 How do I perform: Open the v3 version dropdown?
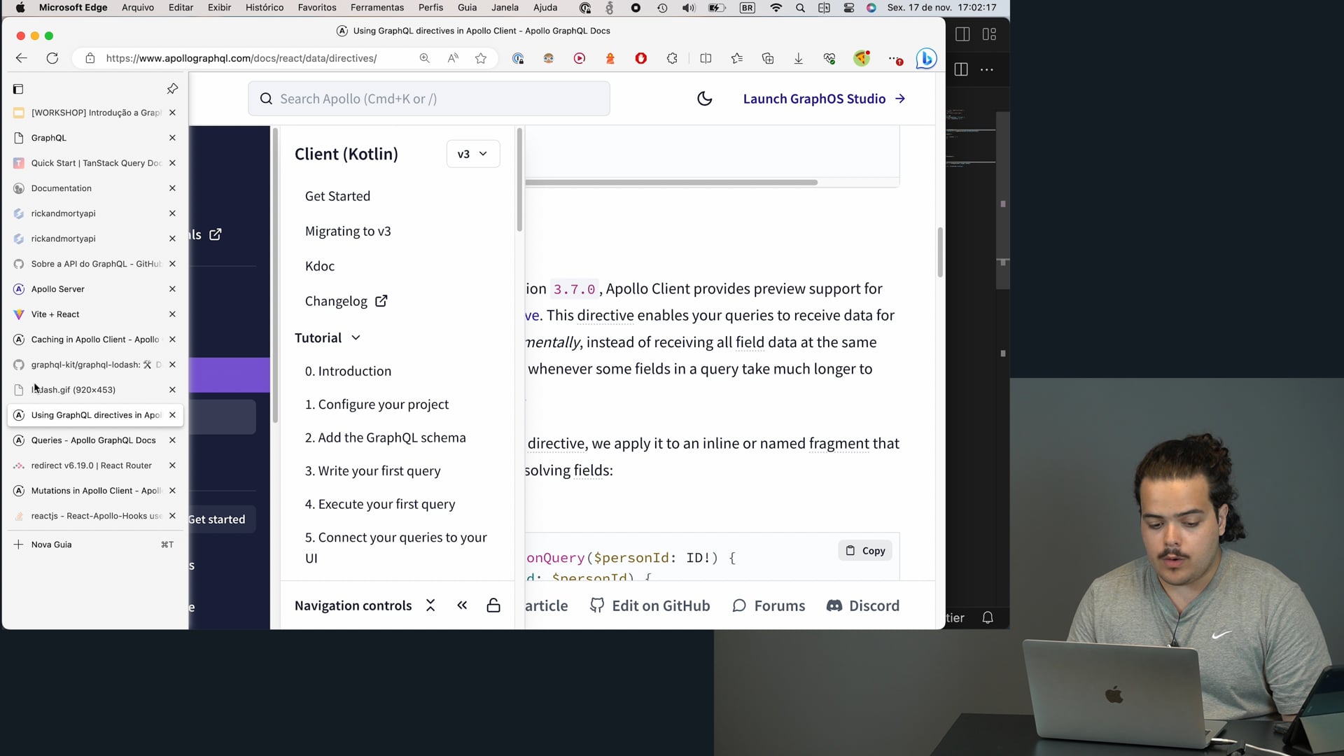(472, 154)
